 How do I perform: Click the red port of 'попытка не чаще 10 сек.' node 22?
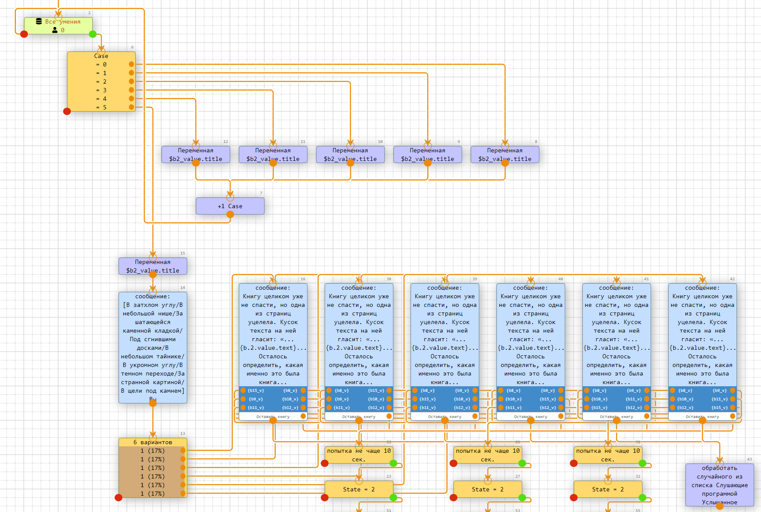click(x=325, y=464)
